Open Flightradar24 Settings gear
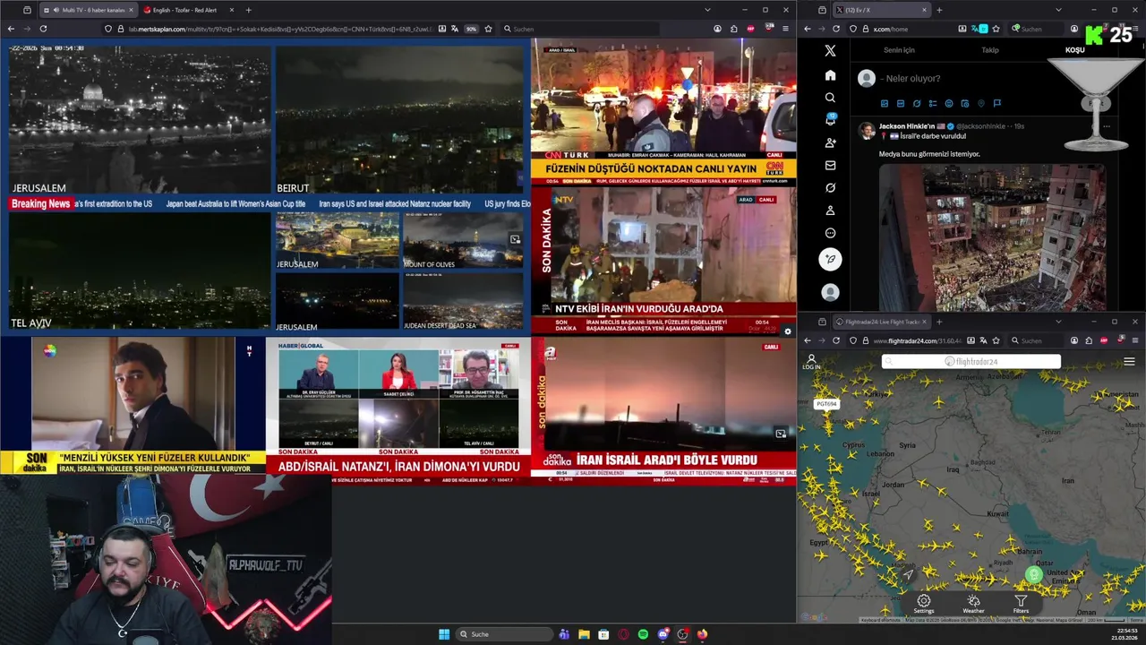 point(924,604)
